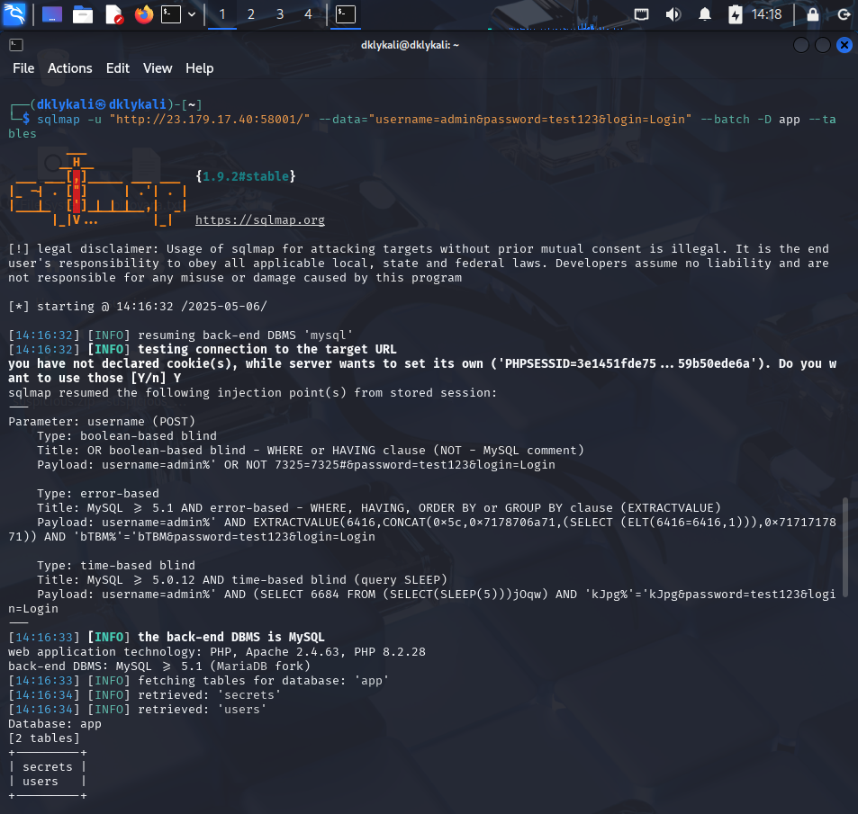Lock the screen with padlock icon
The height and width of the screenshot is (814, 858).
click(813, 14)
